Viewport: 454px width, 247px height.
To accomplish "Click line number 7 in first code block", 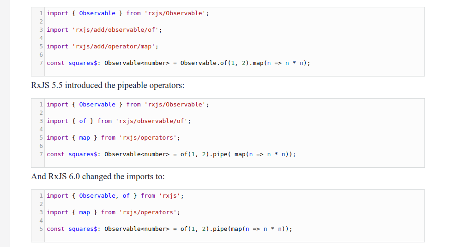I will [x=41, y=63].
